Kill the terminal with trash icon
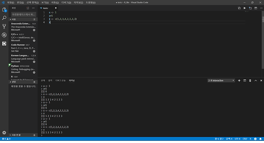The width and height of the screenshot is (264, 143). 250,80
